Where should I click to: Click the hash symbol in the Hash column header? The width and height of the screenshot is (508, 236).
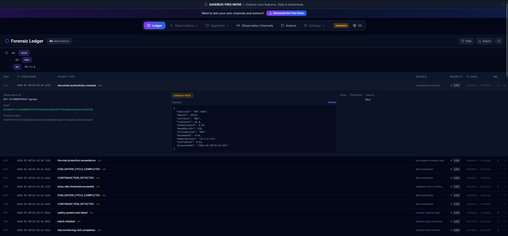coord(468,77)
